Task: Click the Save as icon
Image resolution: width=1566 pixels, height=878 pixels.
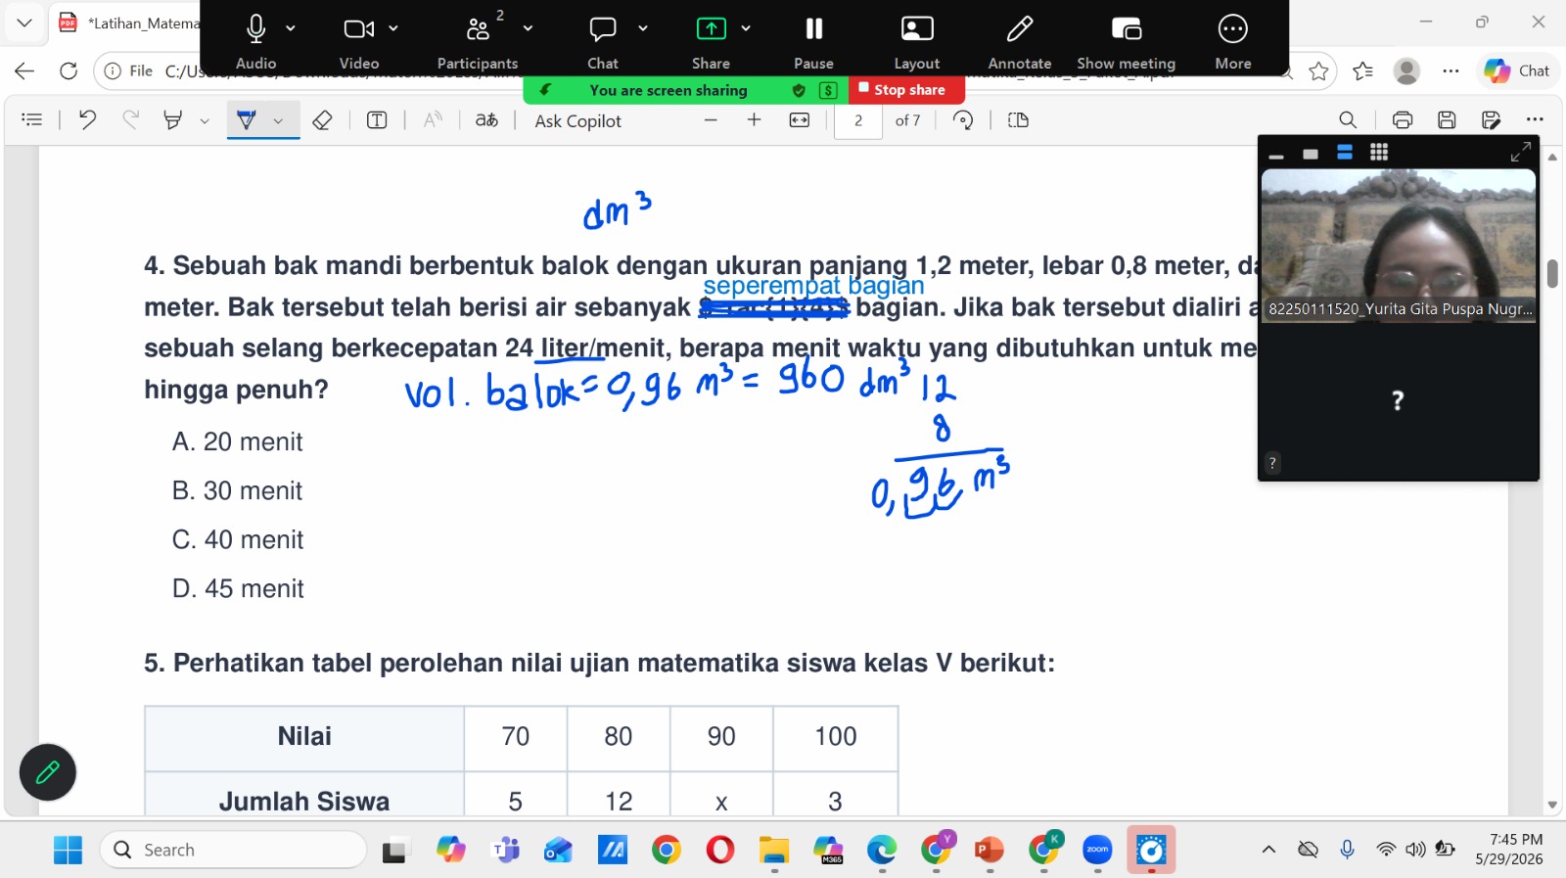Action: click(1491, 120)
